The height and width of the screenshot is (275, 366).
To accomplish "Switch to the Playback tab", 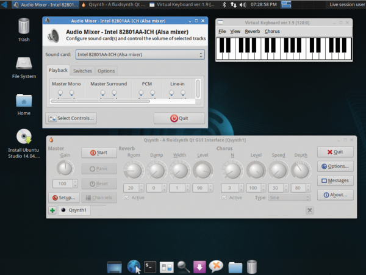I will [58, 70].
